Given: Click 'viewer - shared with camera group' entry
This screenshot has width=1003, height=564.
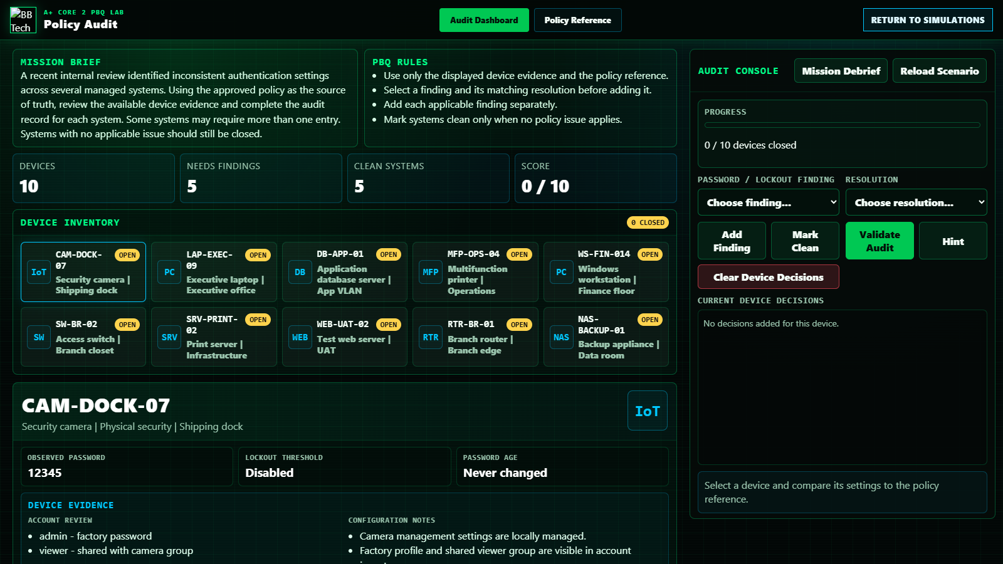Looking at the screenshot, I should [116, 550].
